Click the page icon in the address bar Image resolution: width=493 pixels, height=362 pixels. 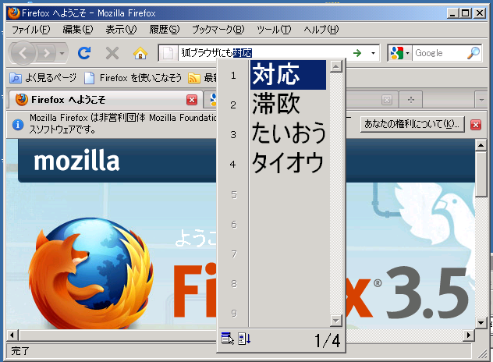coord(168,53)
